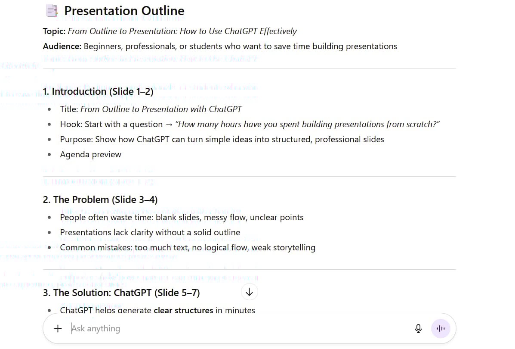Click the Common mistakes bullet

click(188, 248)
